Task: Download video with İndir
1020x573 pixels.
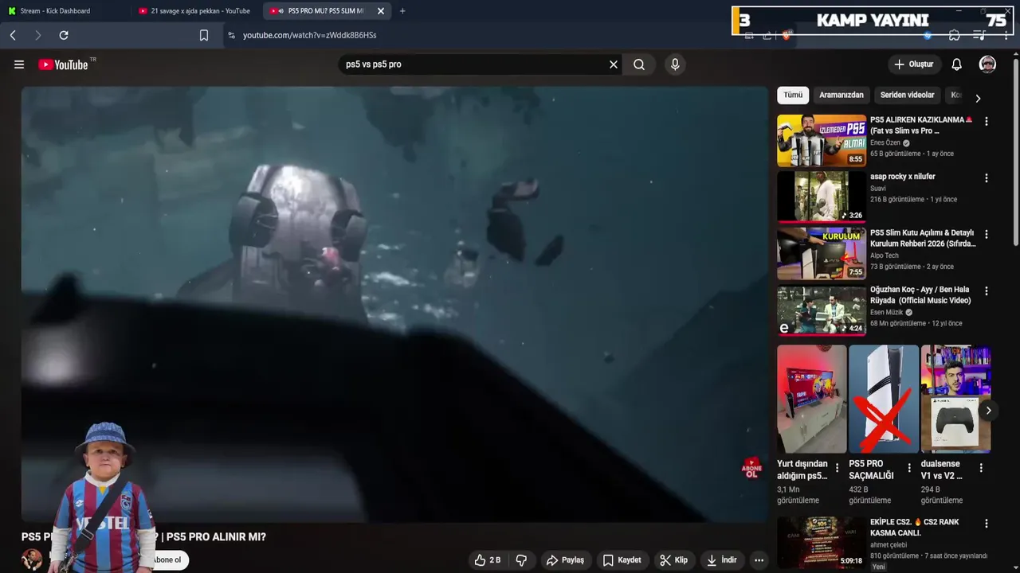Action: click(722, 560)
